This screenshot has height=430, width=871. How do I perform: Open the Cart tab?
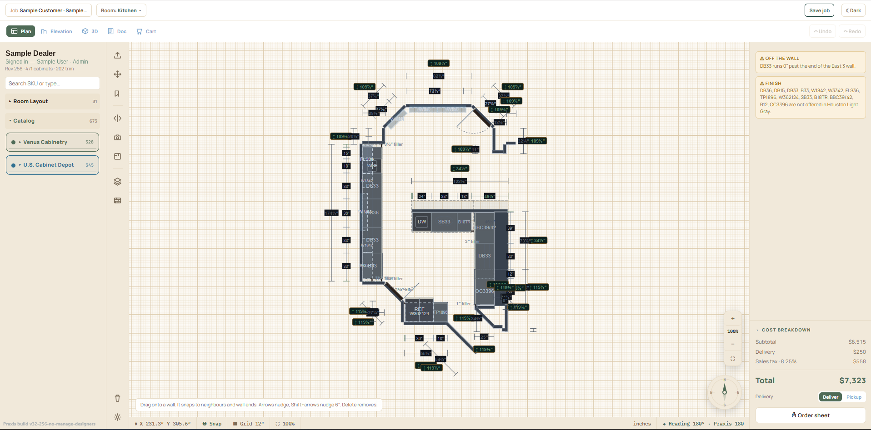pyautogui.click(x=146, y=31)
